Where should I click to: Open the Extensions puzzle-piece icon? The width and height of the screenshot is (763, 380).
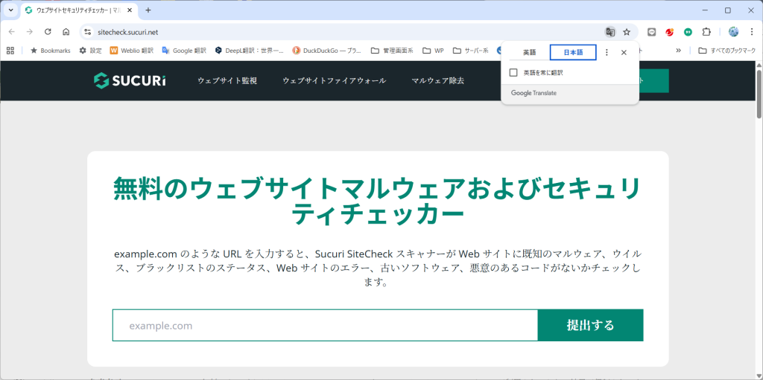tap(706, 32)
